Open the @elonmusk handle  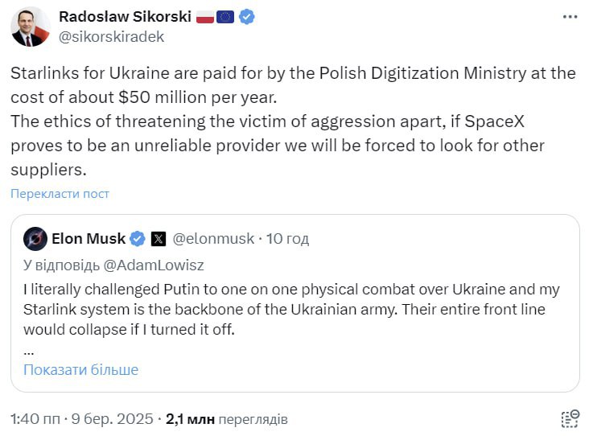tap(213, 239)
